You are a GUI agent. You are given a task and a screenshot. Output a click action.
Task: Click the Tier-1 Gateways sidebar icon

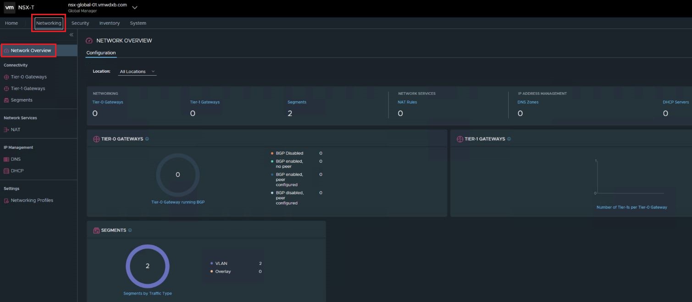pyautogui.click(x=6, y=88)
